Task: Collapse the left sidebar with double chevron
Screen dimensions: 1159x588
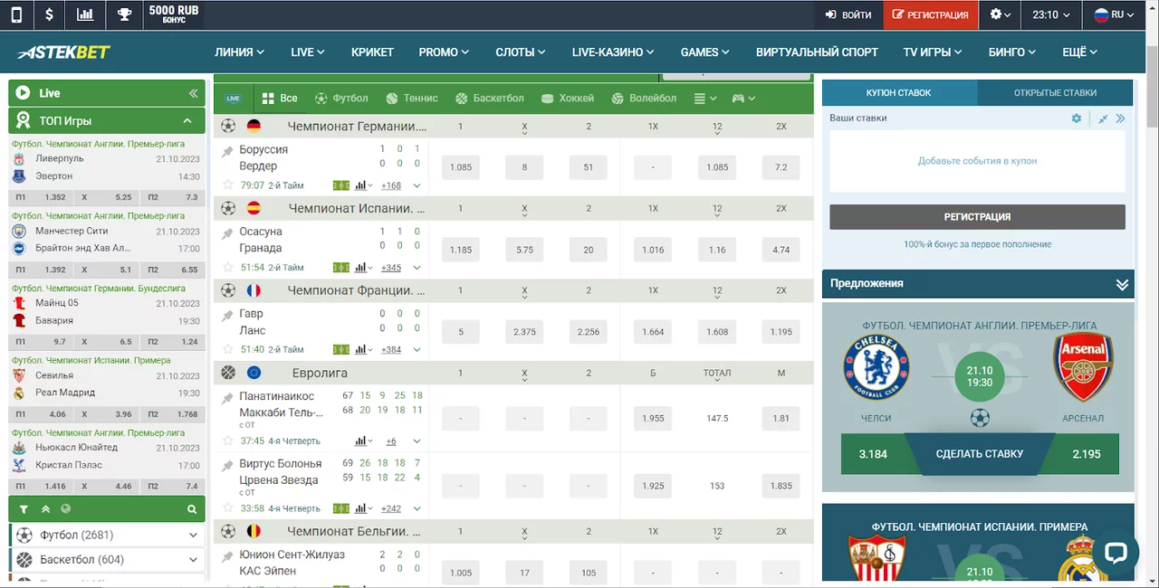Action: point(193,93)
